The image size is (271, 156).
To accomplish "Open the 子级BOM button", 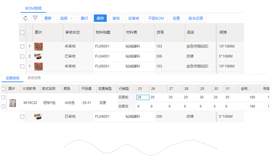I will [156, 18].
